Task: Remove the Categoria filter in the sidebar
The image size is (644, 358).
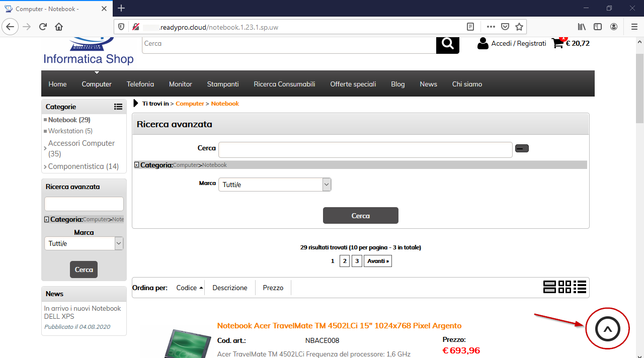Action: point(47,220)
